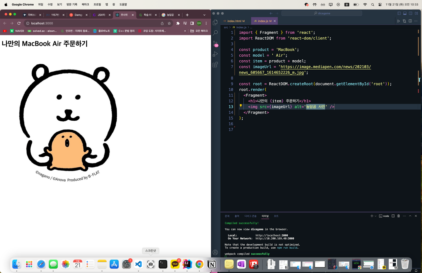The height and width of the screenshot is (273, 422).
Task: Maximize the terminal panel with chevron up
Action: (x=410, y=216)
